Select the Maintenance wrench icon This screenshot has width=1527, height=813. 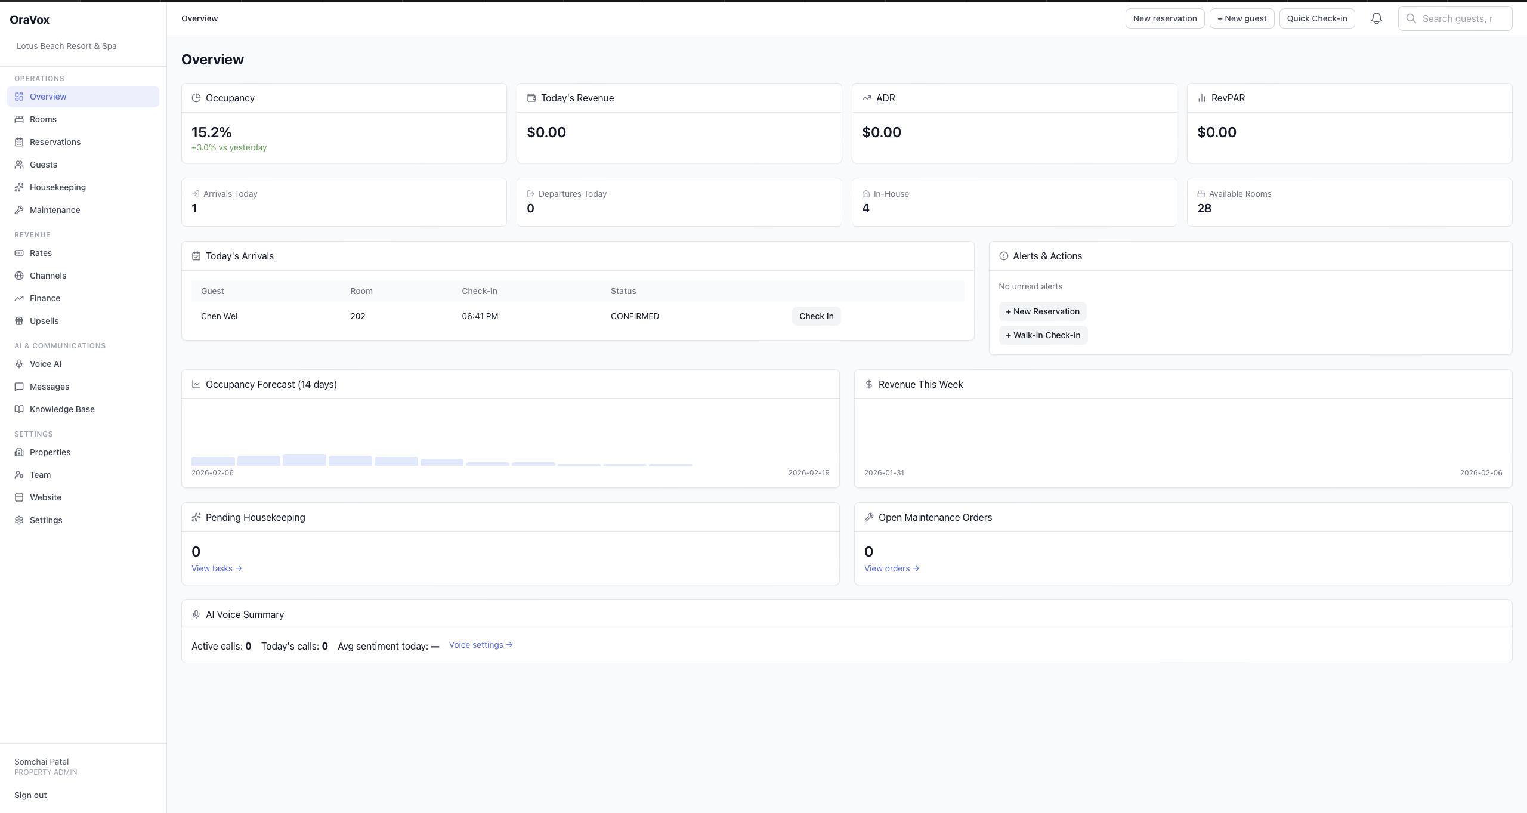[x=18, y=210]
